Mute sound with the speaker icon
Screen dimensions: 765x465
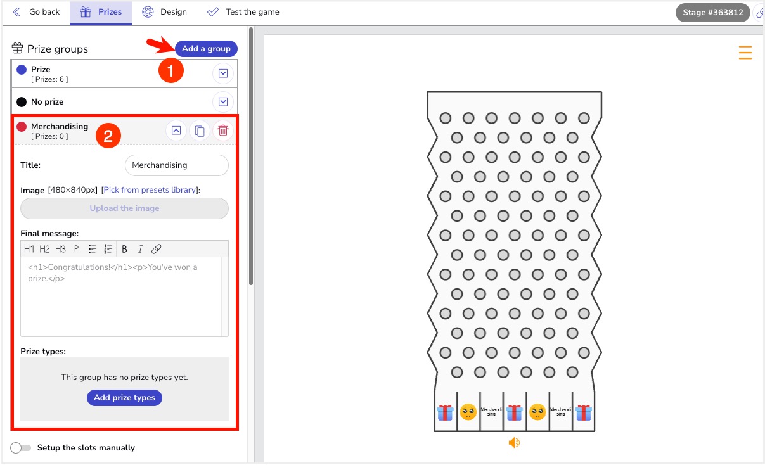pos(514,443)
